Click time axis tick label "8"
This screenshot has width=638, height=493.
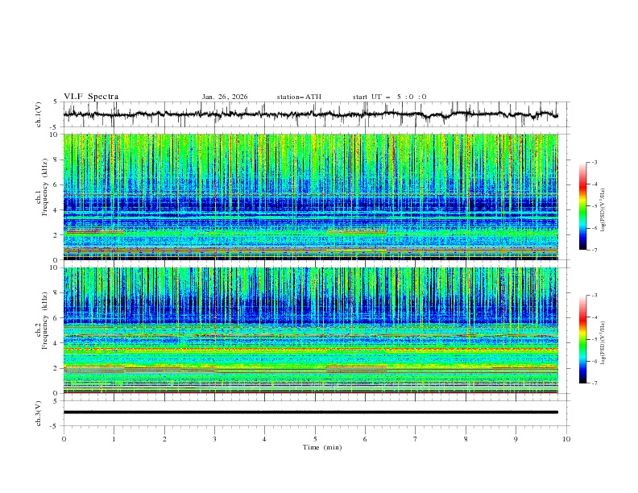tap(466, 439)
